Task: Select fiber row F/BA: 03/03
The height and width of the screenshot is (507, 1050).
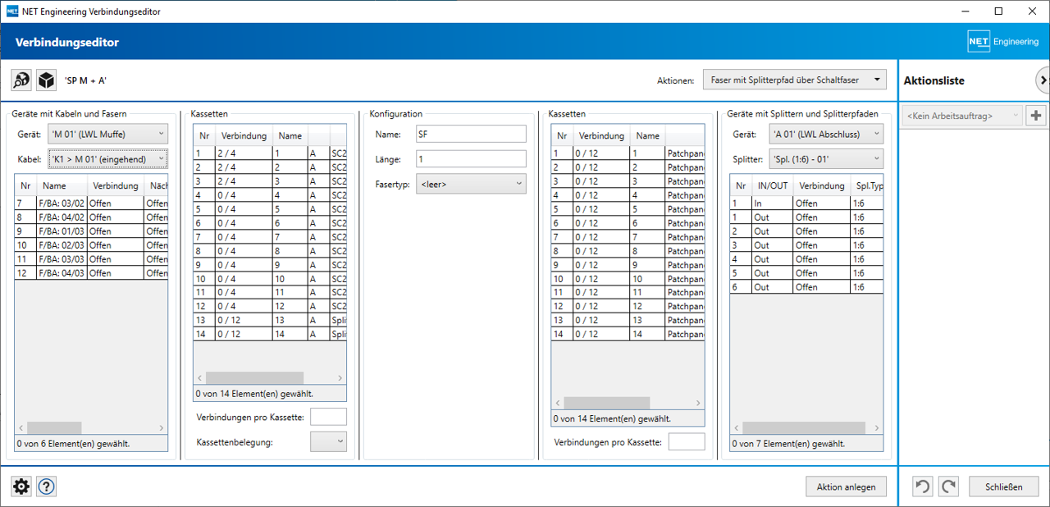Action: (x=91, y=259)
